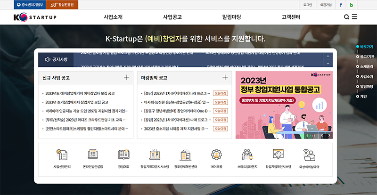The height and width of the screenshot is (195, 377).
Task: Open the hamburger full menu
Action: click(355, 17)
